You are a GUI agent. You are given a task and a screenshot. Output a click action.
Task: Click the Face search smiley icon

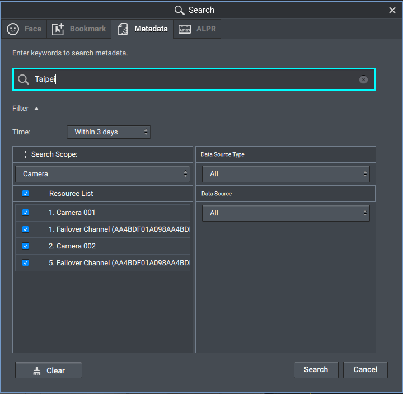(x=13, y=29)
